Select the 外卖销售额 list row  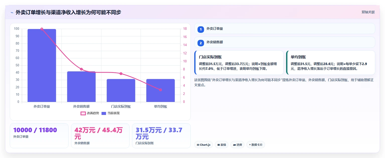285,42
